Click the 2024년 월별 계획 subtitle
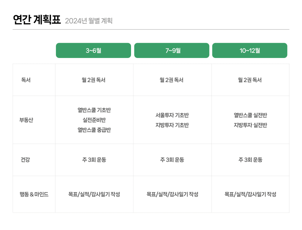Image resolution: width=302 pixels, height=230 pixels. (89, 21)
